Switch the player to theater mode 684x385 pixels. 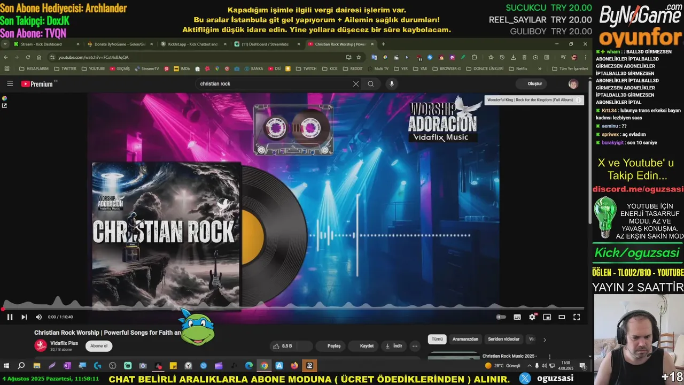562,317
